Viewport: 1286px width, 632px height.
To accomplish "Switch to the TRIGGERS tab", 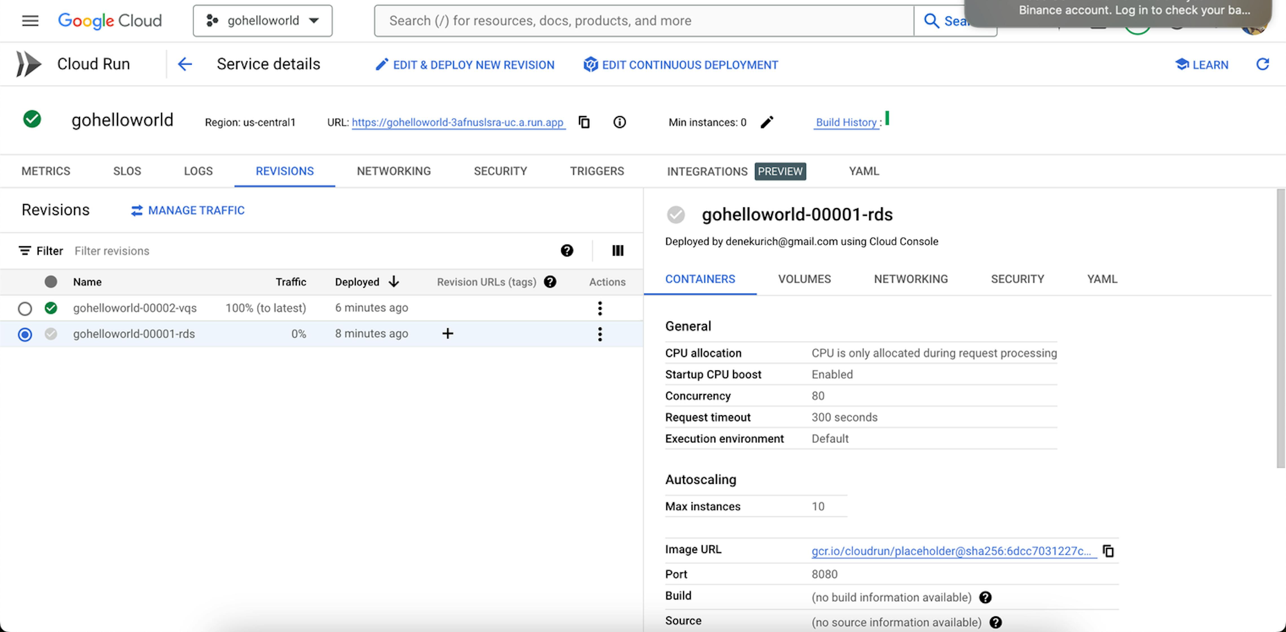I will point(597,171).
